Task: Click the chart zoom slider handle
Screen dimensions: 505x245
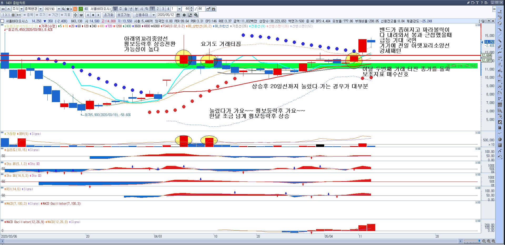Action: click(x=479, y=241)
